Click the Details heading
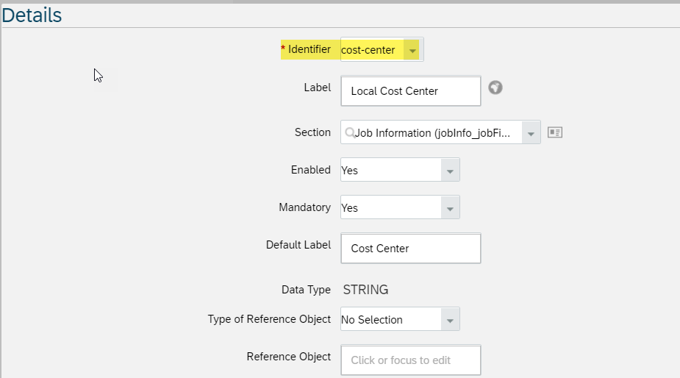Screen dimensions: 680x378 tap(32, 15)
